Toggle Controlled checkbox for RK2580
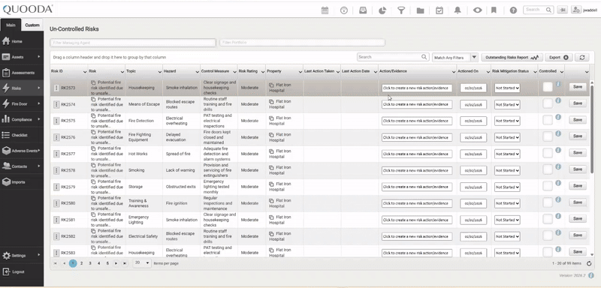 point(548,202)
